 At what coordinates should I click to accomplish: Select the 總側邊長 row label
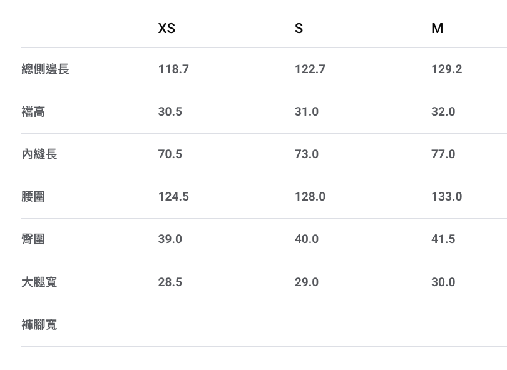[x=45, y=69]
